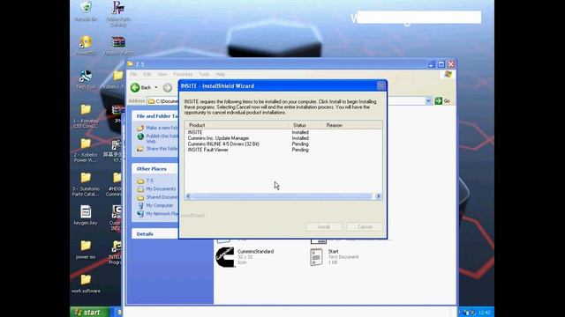565x317 pixels.
Task: Open the Help menu in Explorer
Action: [220, 74]
